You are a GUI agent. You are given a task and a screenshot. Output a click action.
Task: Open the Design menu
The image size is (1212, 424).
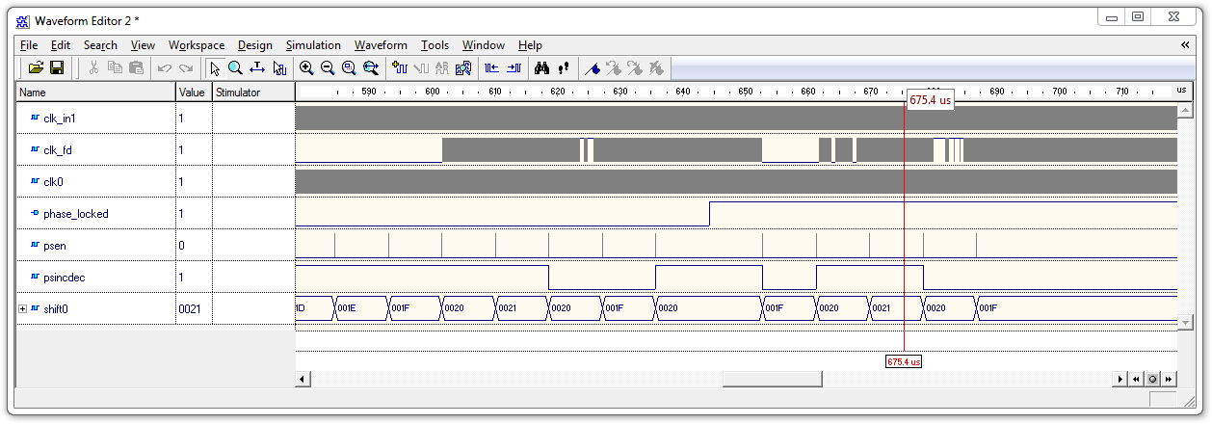(x=254, y=45)
